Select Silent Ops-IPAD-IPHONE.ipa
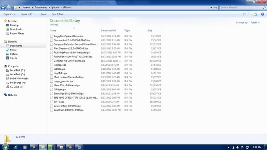The height and width of the screenshot is (150, 267). point(69,94)
